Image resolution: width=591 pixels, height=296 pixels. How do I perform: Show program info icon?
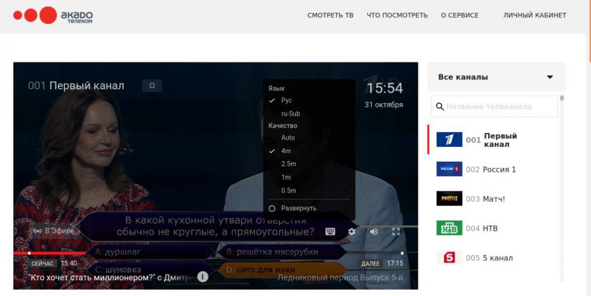pos(202,277)
